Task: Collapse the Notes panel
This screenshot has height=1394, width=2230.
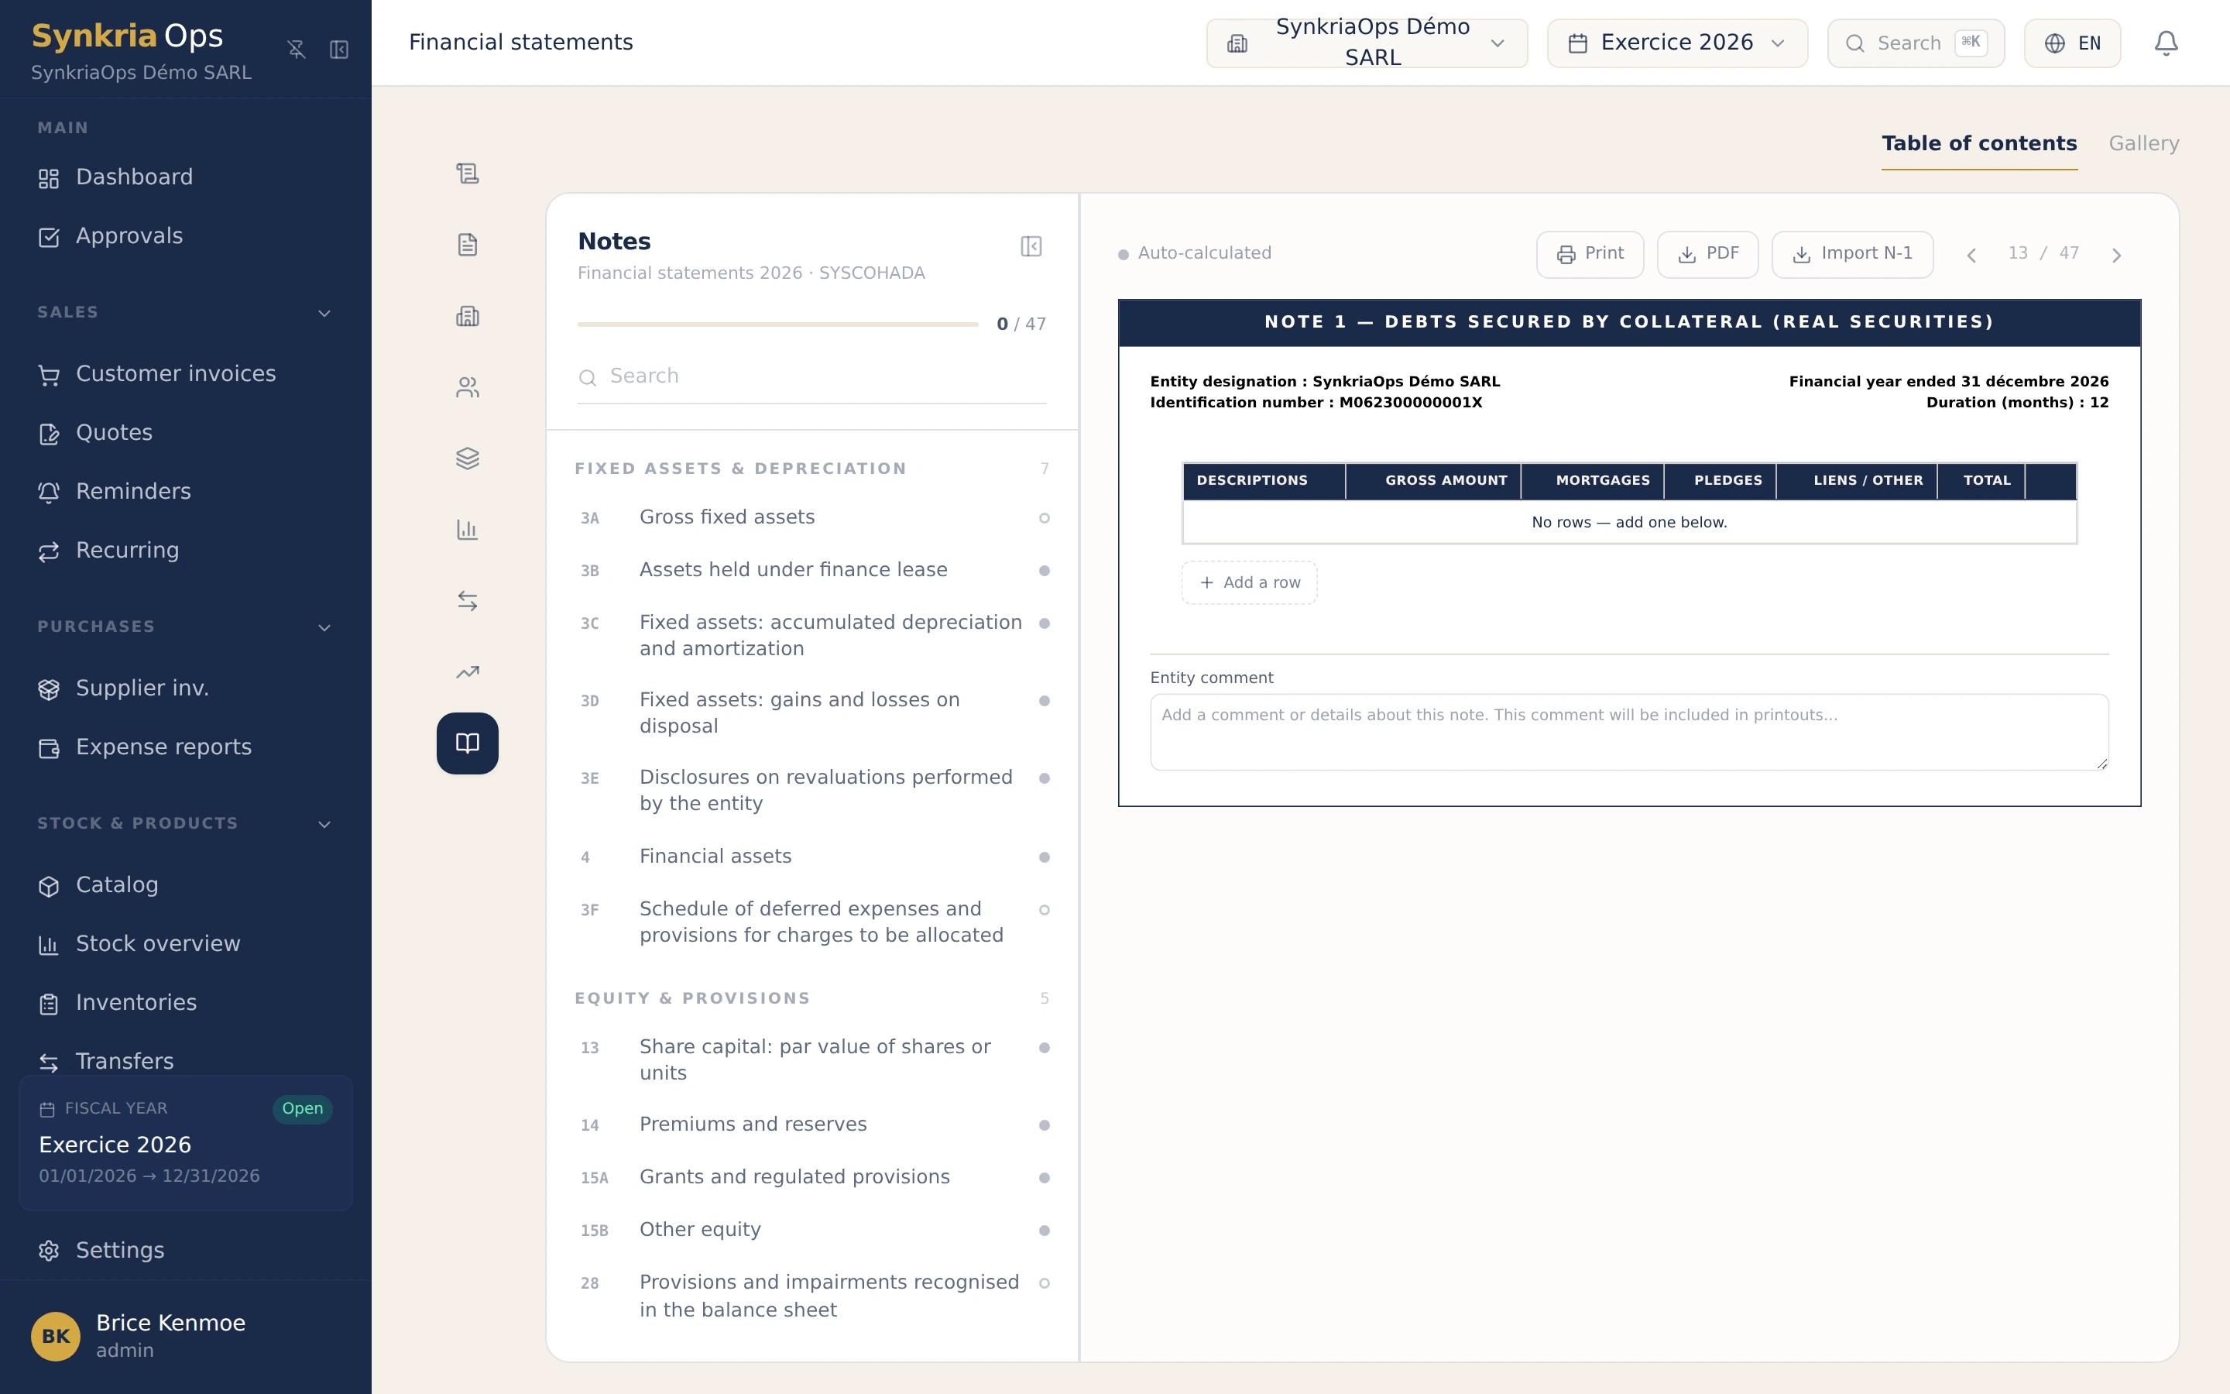Action: coord(1031,246)
